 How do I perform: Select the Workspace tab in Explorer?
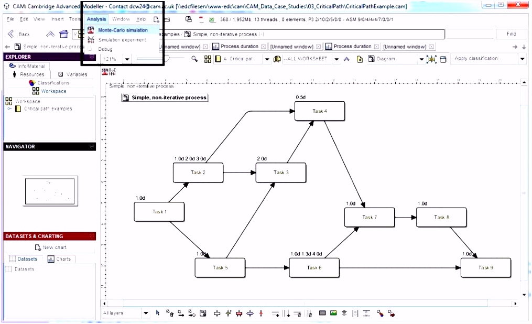(x=50, y=91)
